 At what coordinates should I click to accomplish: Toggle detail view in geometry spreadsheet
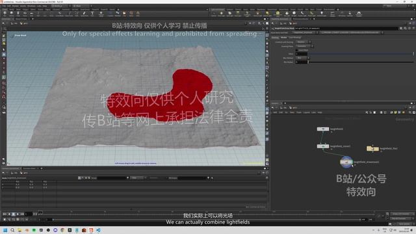(x=89, y=177)
